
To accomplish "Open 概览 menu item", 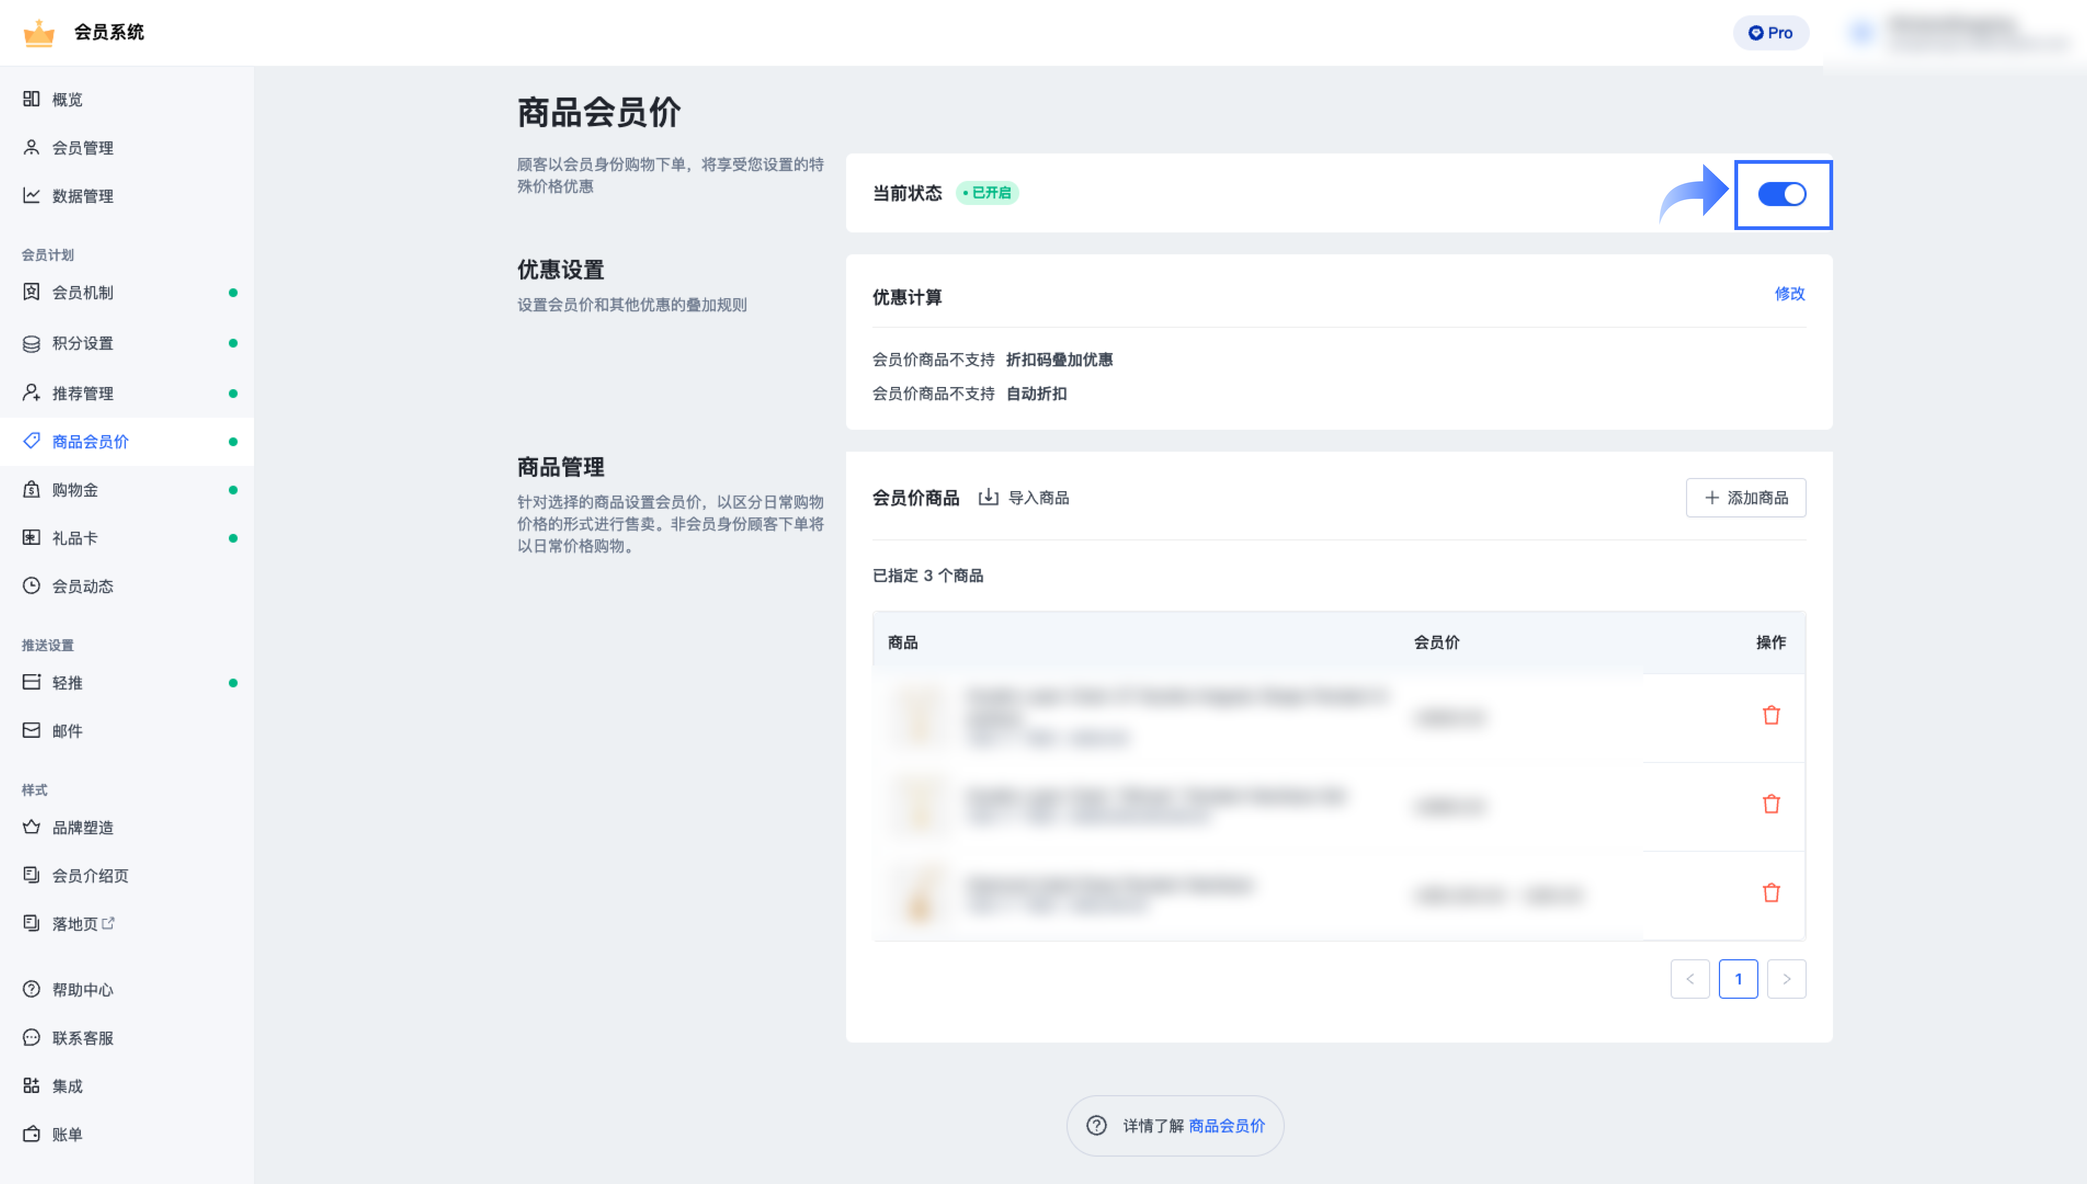I will click(127, 99).
